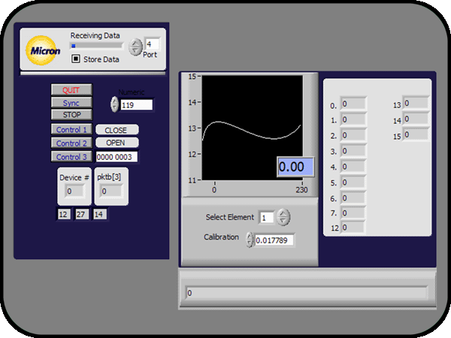This screenshot has width=451, height=338.
Task: Click the pktb[3] value box
Action: point(111,191)
